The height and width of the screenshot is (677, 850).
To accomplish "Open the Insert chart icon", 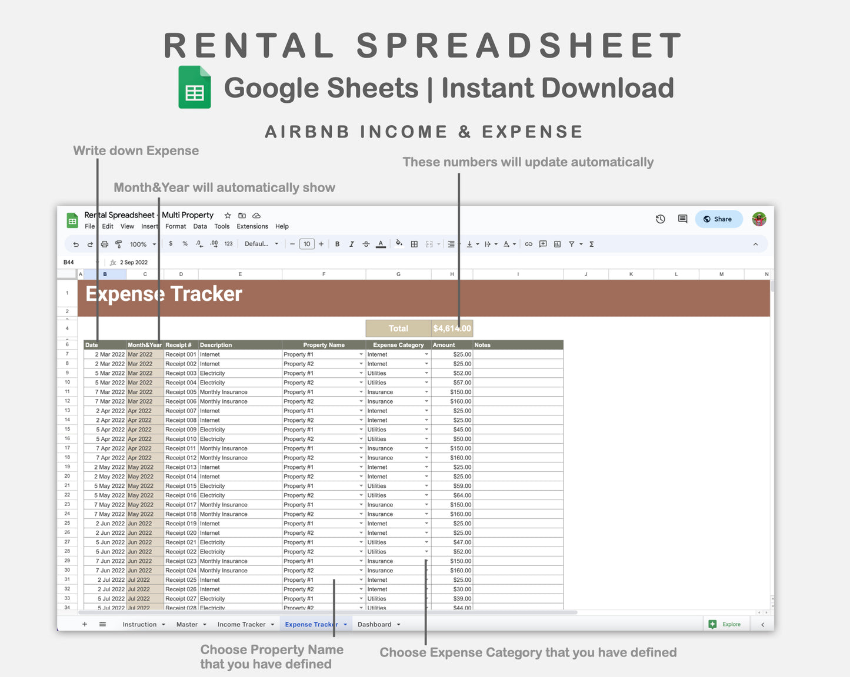I will (556, 244).
